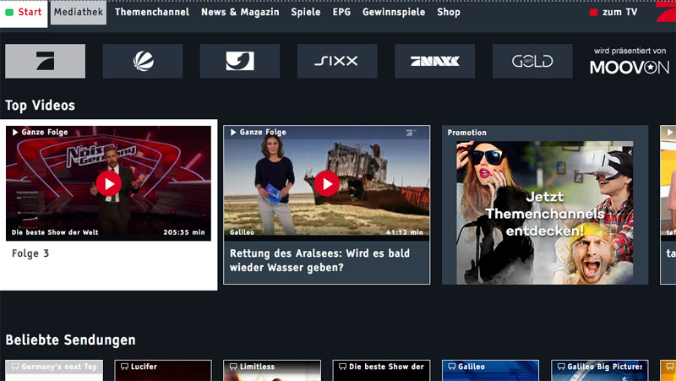Viewport: 676px width, 381px height.
Task: Go to Spiele menu
Action: (x=306, y=12)
